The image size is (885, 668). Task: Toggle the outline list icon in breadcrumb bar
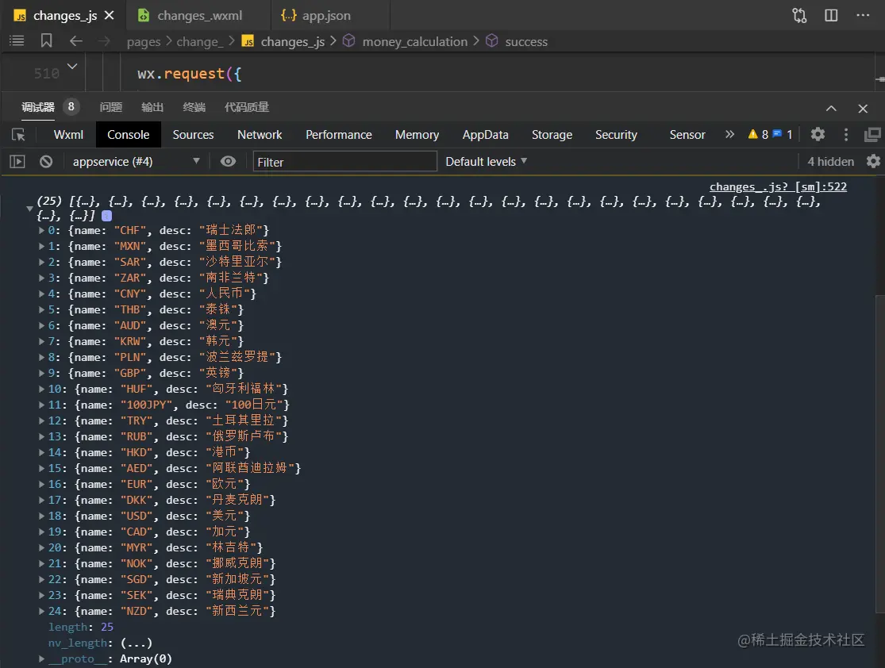pyautogui.click(x=17, y=40)
